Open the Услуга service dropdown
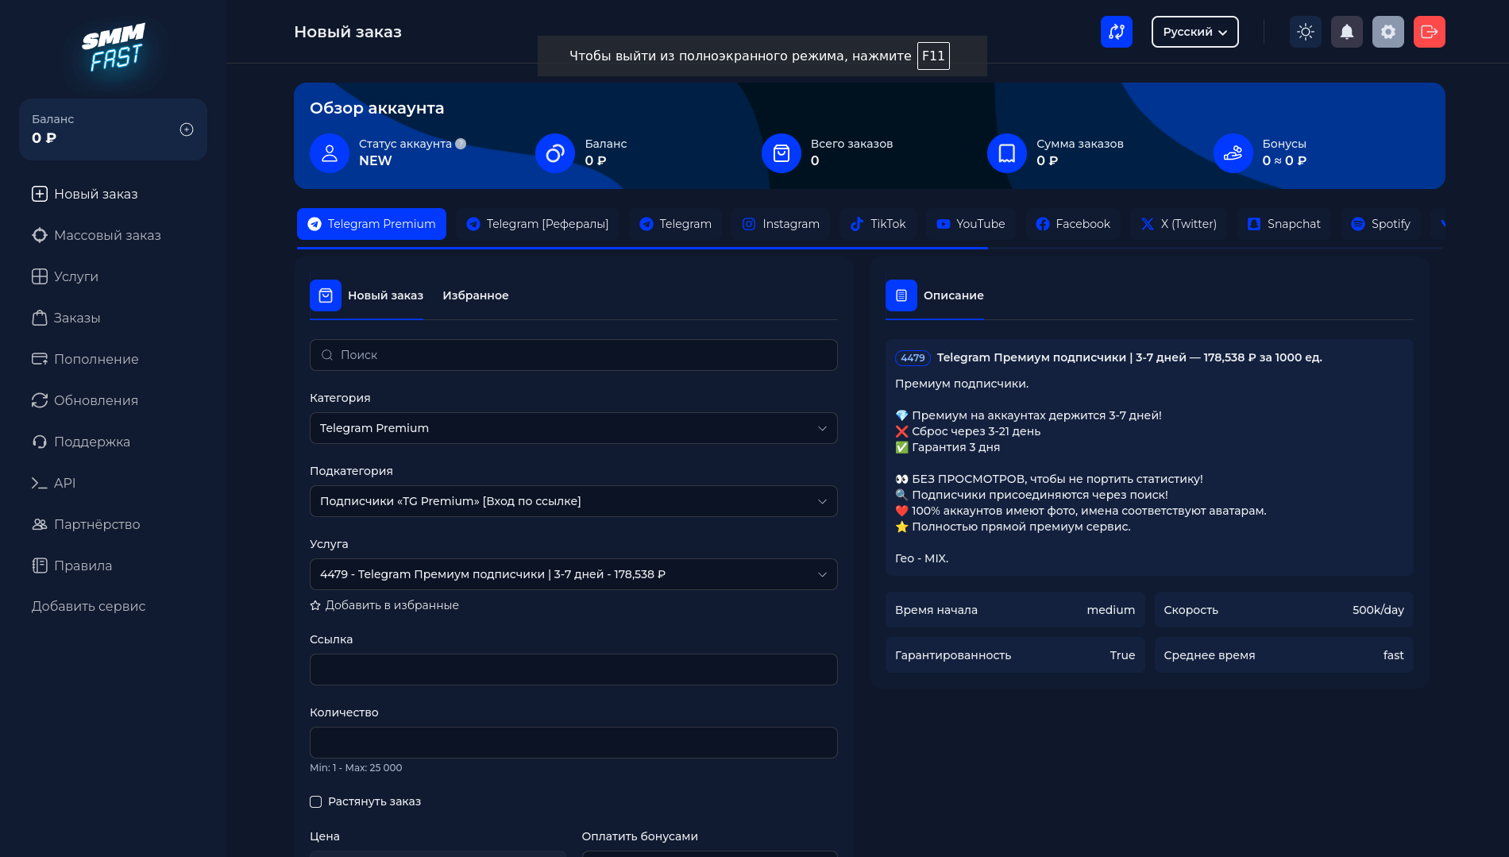Screen dimensions: 1509x857 click(x=573, y=574)
